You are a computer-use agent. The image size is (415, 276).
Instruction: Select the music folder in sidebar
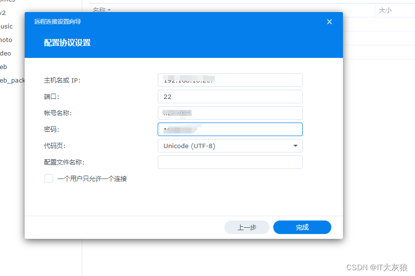click(x=6, y=27)
